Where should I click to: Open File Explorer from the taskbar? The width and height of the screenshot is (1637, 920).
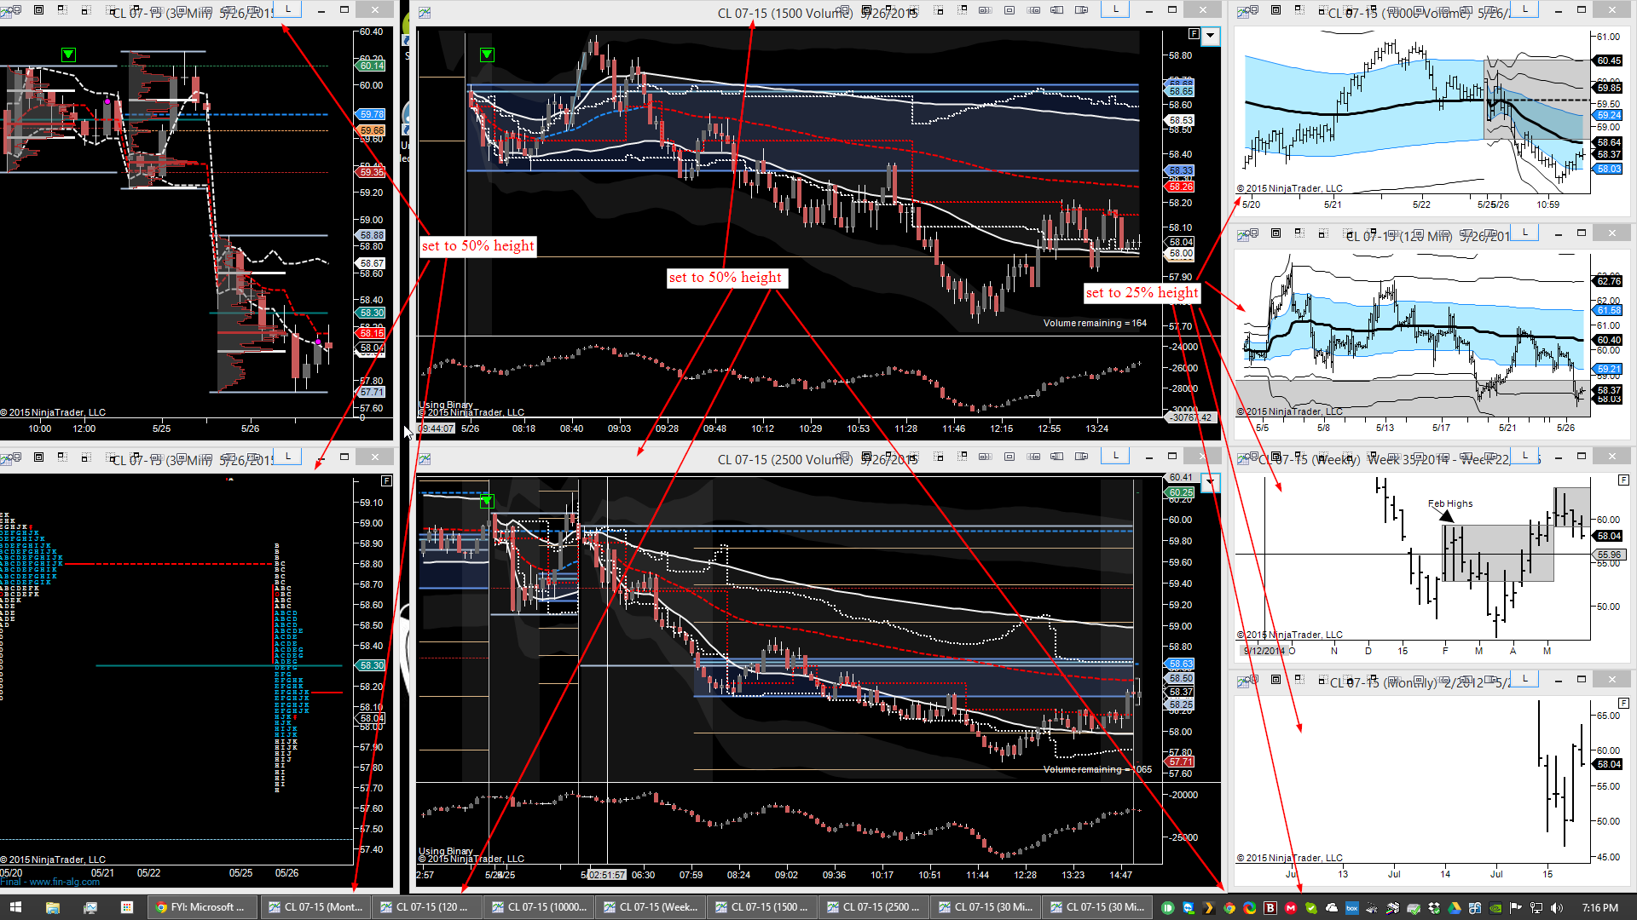(x=52, y=907)
